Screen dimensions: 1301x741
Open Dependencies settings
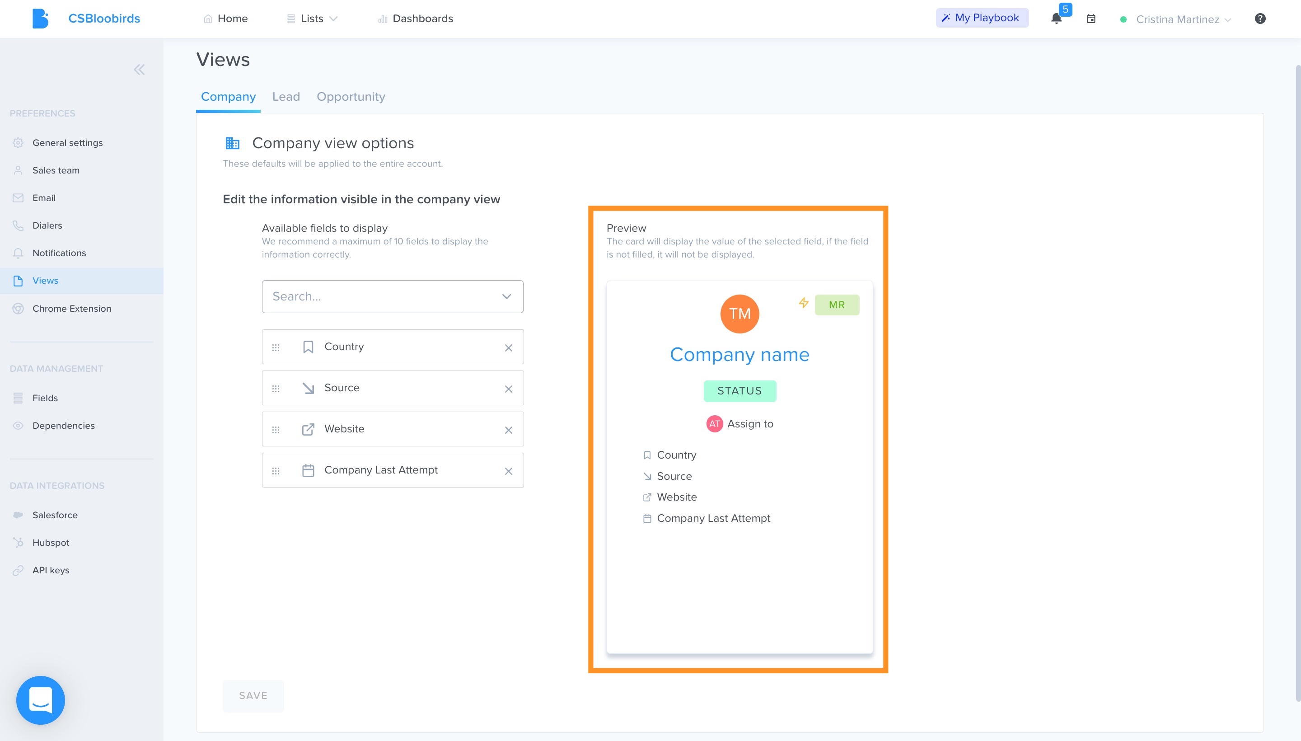63,426
